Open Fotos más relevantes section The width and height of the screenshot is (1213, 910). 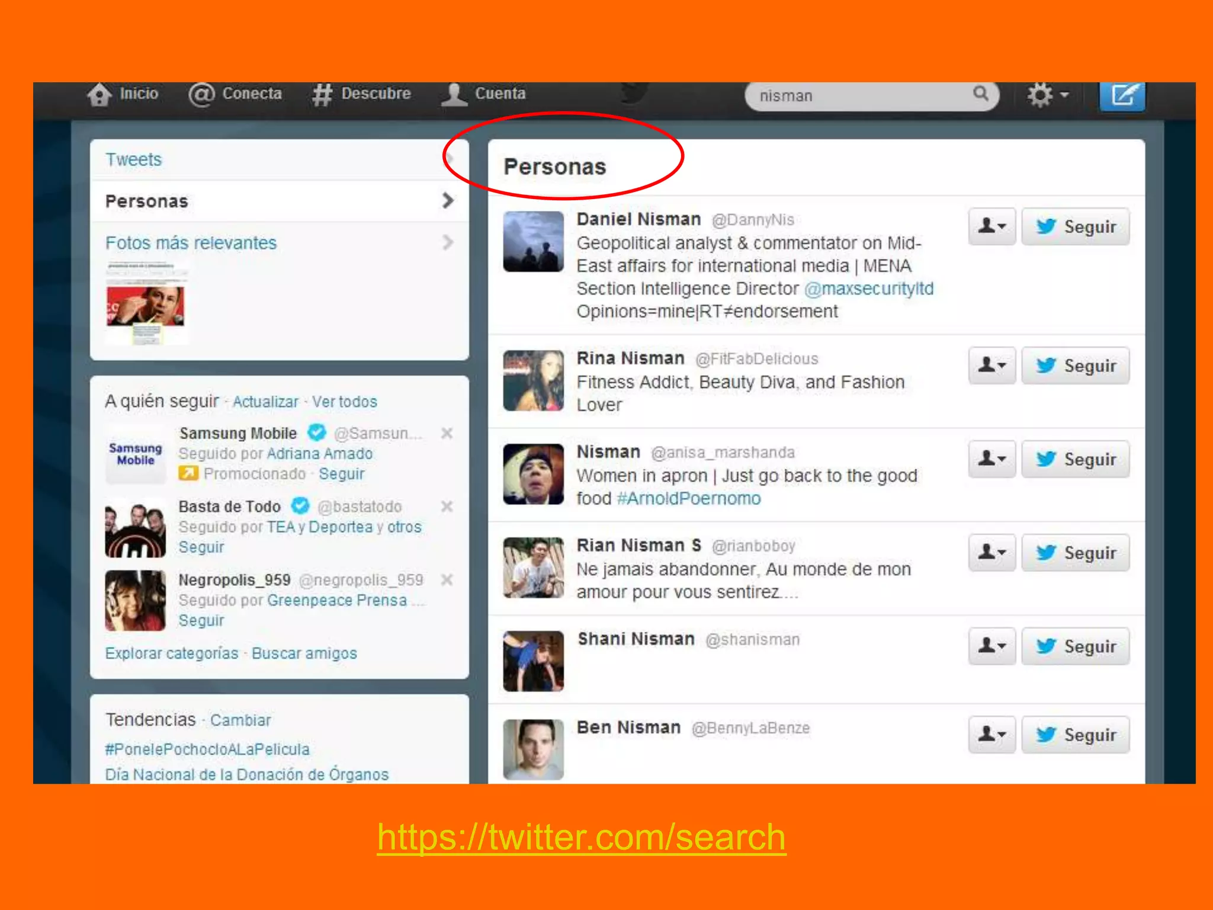[x=191, y=243]
